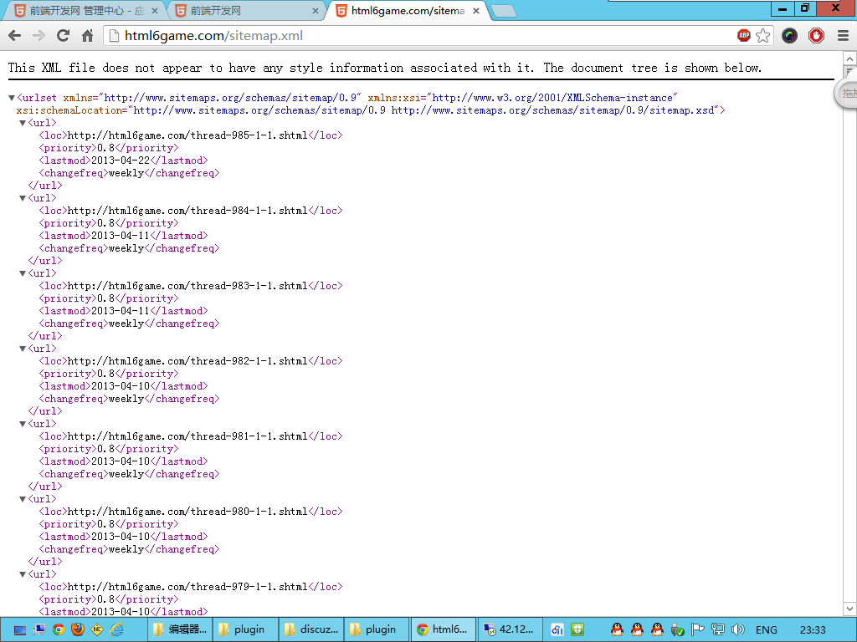This screenshot has width=857, height=642.
Task: Collapse the url node for thread-979
Action: 23,575
